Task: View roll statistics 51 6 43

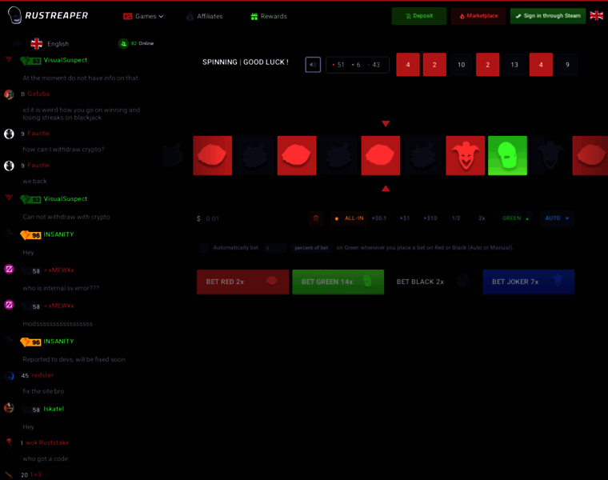Action: [x=357, y=65]
